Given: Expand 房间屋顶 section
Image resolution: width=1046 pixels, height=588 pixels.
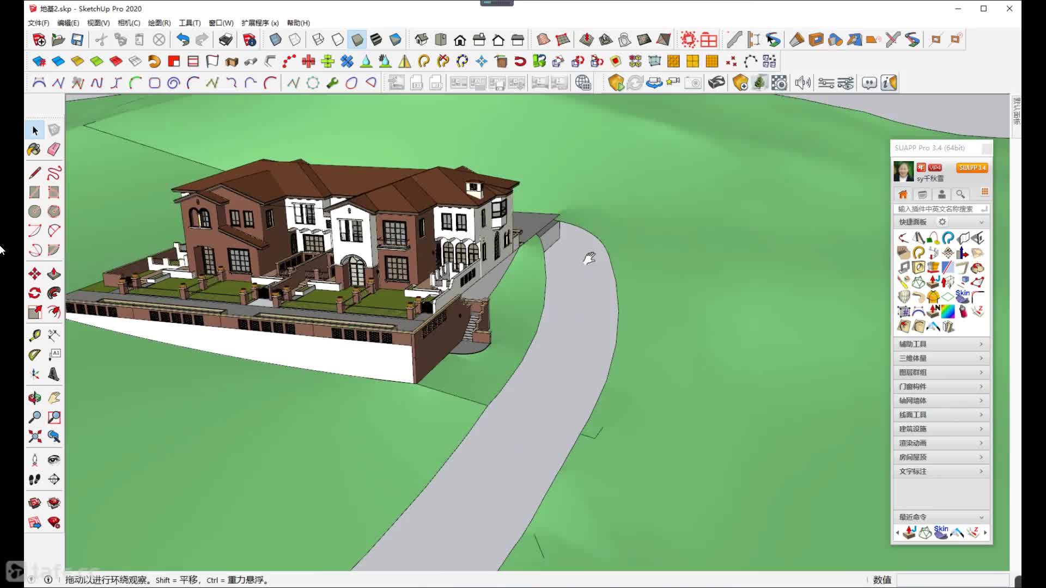Looking at the screenshot, I should pos(941,457).
